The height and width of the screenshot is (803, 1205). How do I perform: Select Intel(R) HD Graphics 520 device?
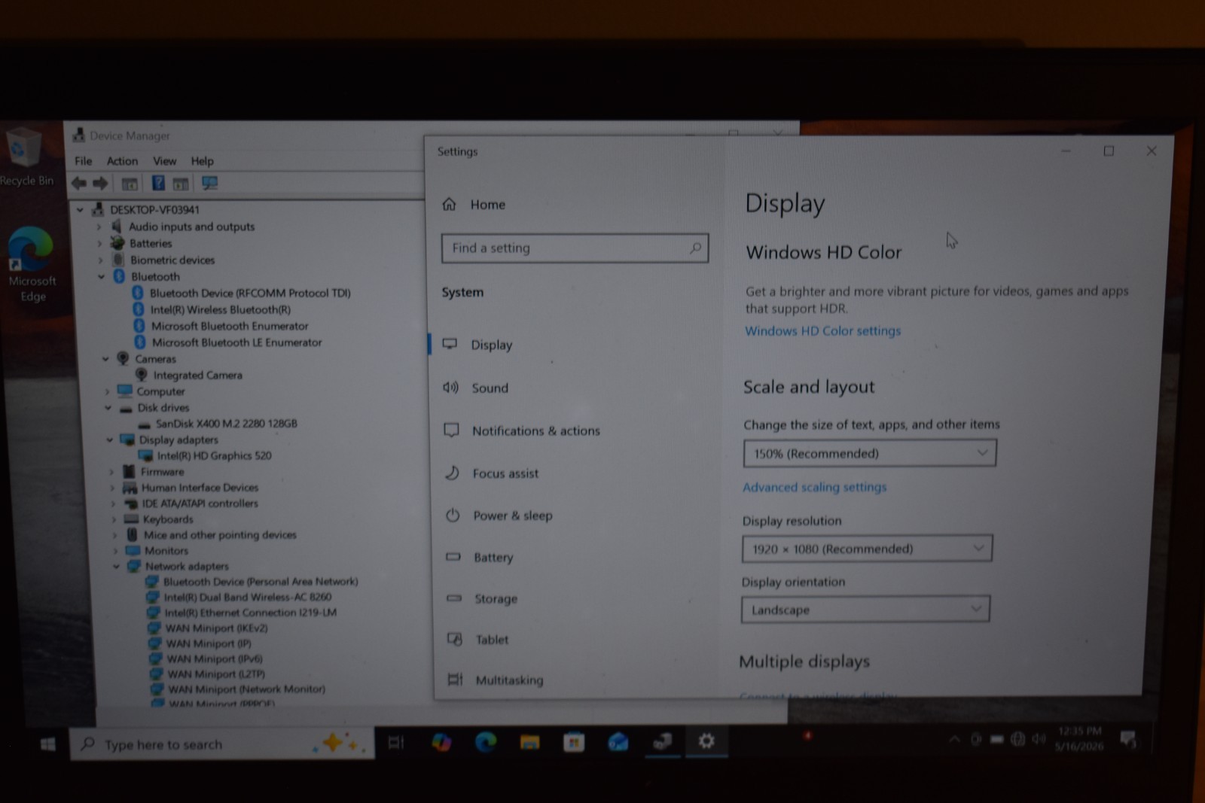point(214,456)
